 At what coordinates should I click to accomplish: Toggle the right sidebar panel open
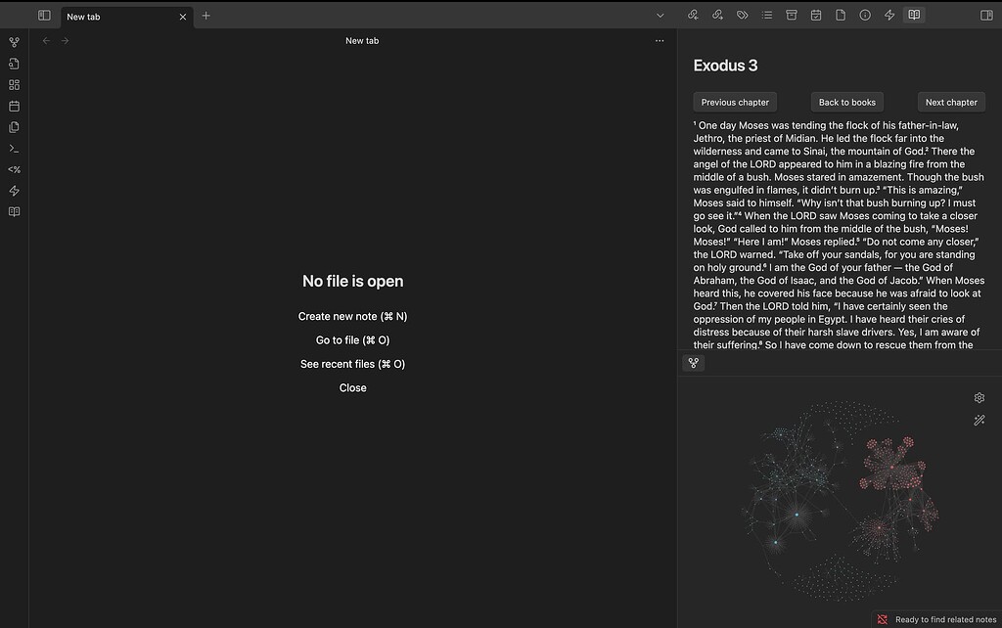[986, 15]
